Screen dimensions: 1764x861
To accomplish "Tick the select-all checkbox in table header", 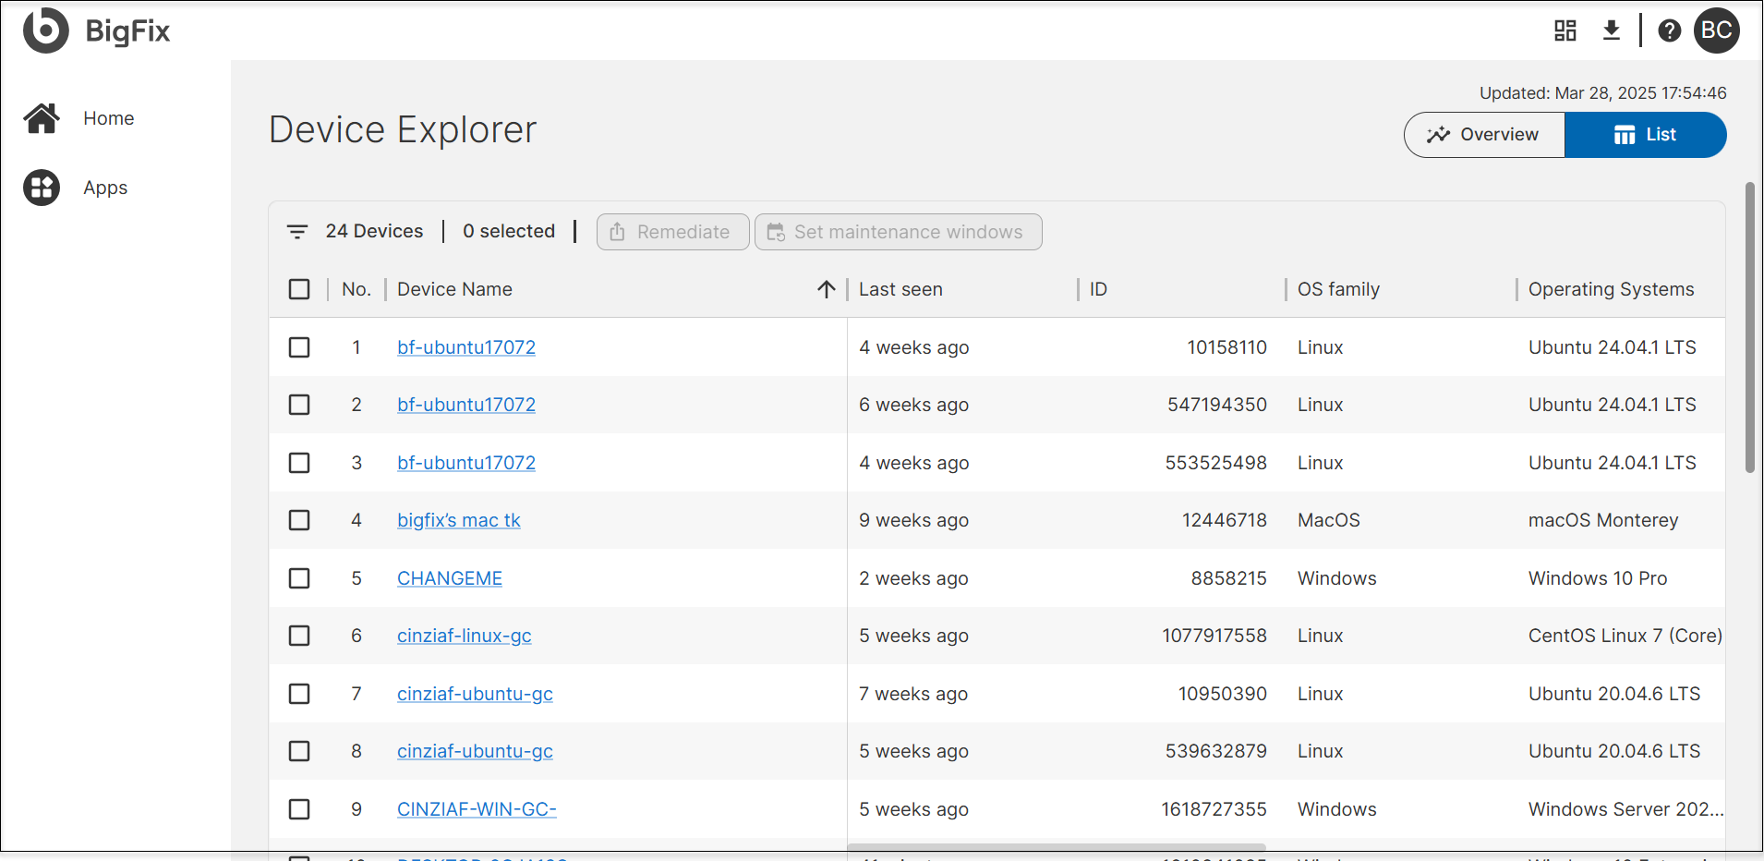I will (x=299, y=289).
